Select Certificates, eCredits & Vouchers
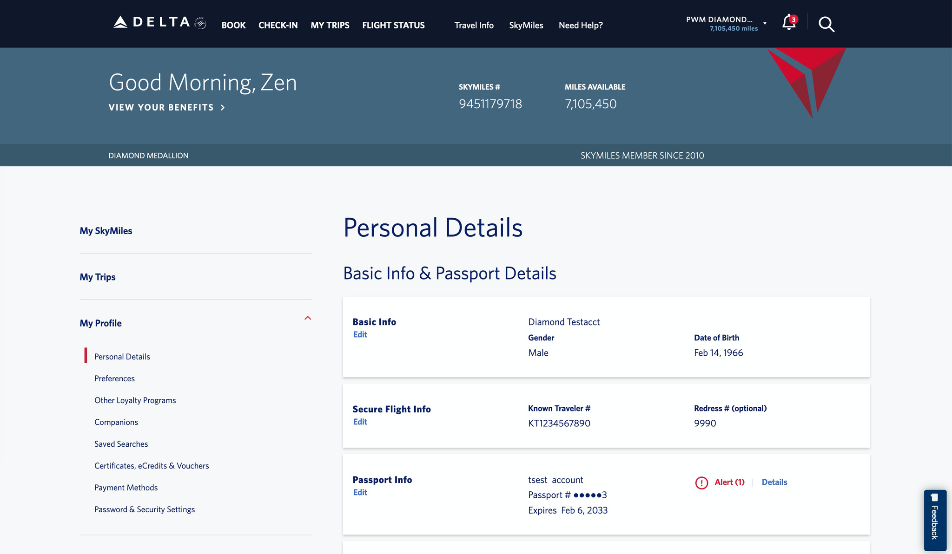 tap(152, 465)
